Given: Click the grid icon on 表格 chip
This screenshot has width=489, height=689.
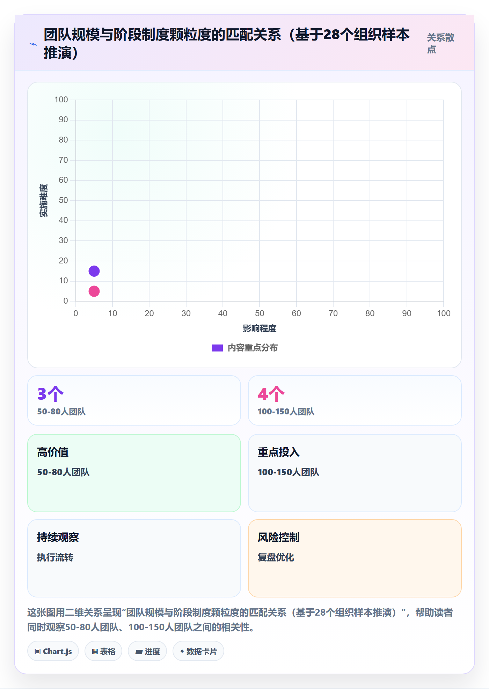Looking at the screenshot, I should [95, 652].
